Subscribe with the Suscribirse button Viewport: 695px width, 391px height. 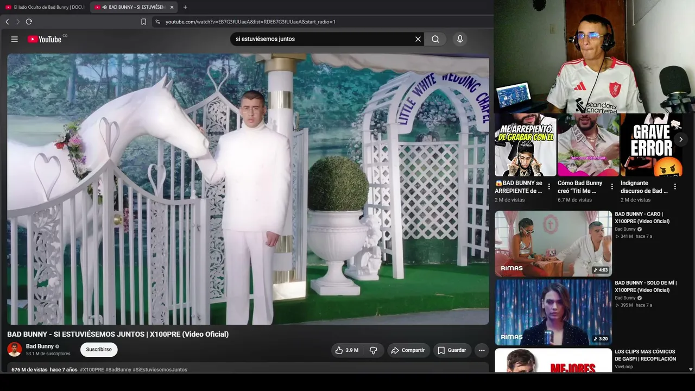(99, 350)
